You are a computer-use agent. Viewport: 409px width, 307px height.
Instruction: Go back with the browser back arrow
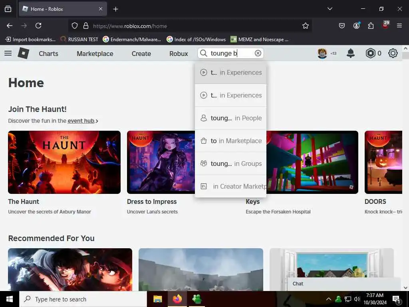[x=10, y=26]
